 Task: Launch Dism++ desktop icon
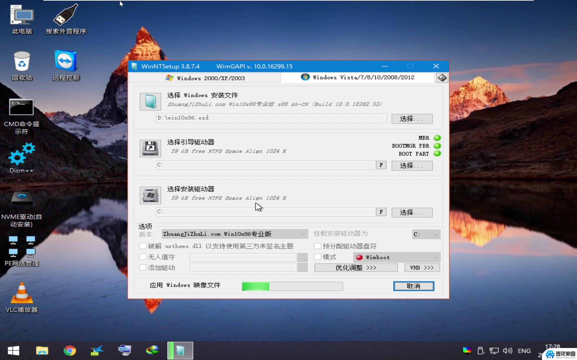pos(22,158)
